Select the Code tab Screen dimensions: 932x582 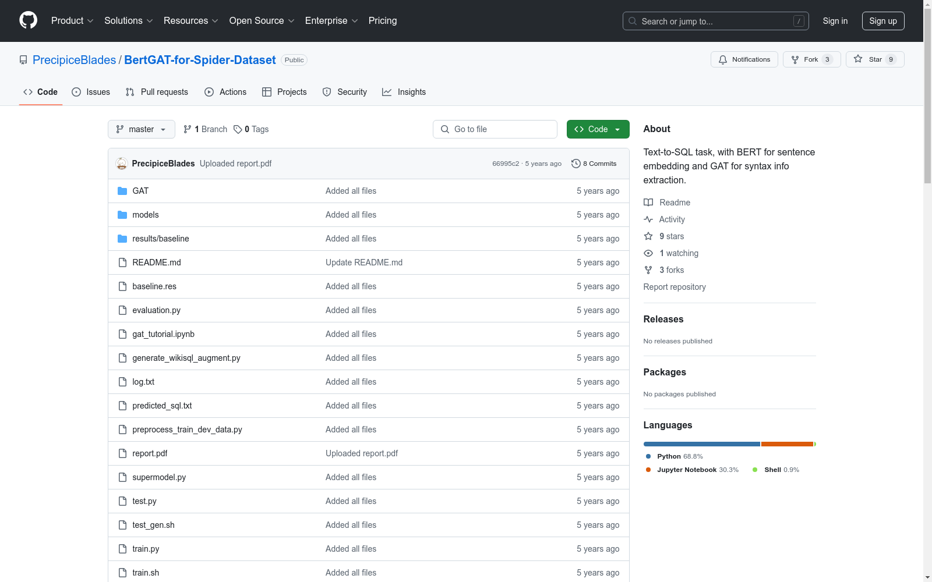tap(41, 92)
